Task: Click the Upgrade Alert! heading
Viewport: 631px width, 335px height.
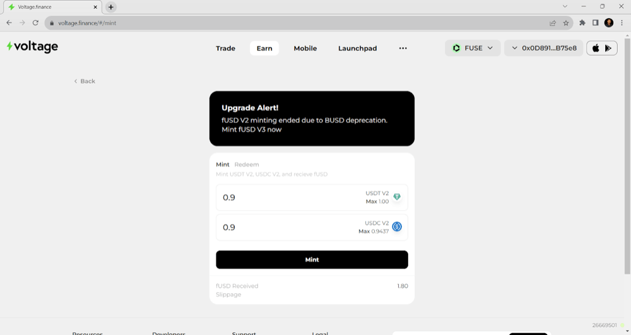Action: coord(250,108)
